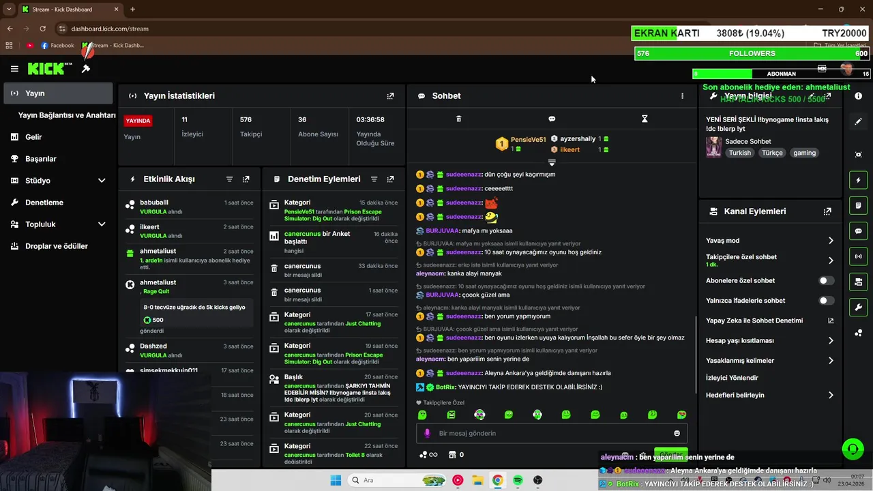Click the pencil edit icon in the right rail
The image size is (873, 491).
pos(859,121)
